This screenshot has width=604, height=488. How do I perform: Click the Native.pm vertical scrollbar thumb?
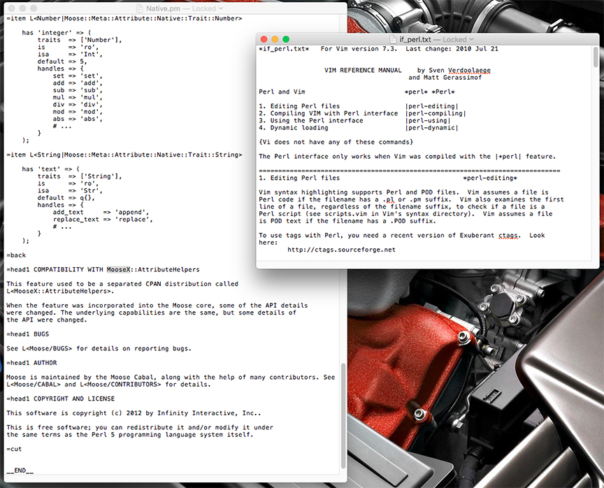click(343, 415)
